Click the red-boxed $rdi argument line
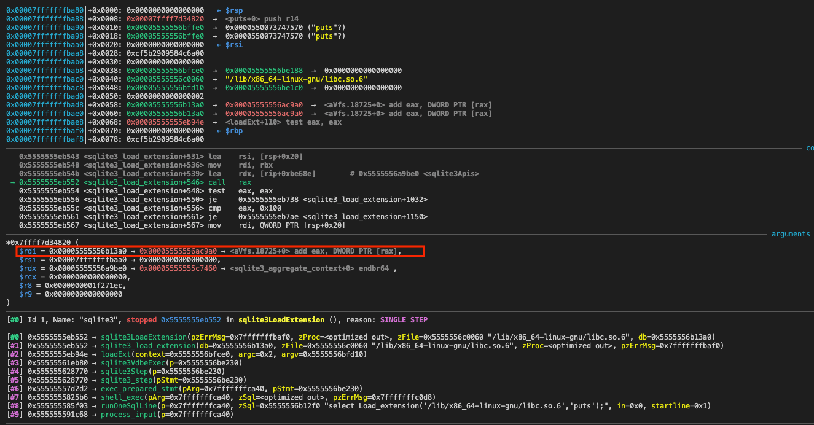Image resolution: width=814 pixels, height=425 pixels. [x=220, y=251]
